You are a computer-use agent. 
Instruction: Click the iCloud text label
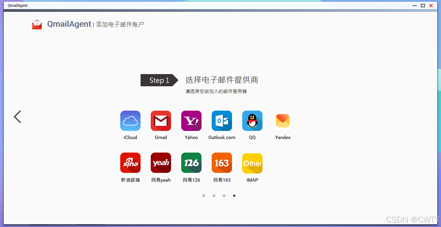point(130,137)
